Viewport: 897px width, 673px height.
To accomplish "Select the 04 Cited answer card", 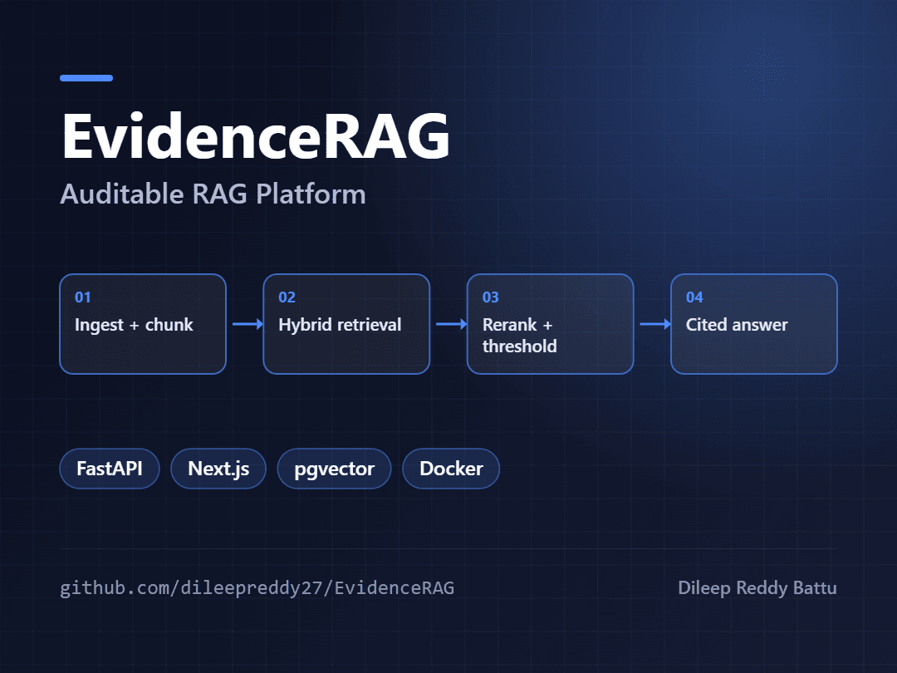I will click(x=754, y=324).
